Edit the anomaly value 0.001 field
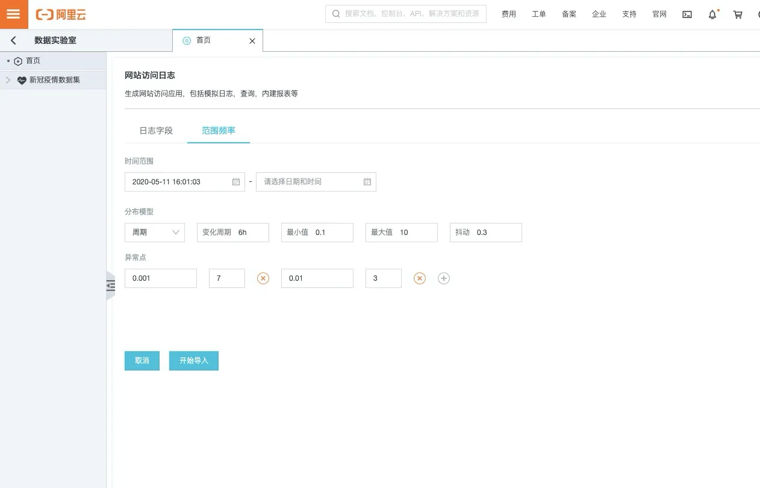This screenshot has width=760, height=488. click(161, 278)
